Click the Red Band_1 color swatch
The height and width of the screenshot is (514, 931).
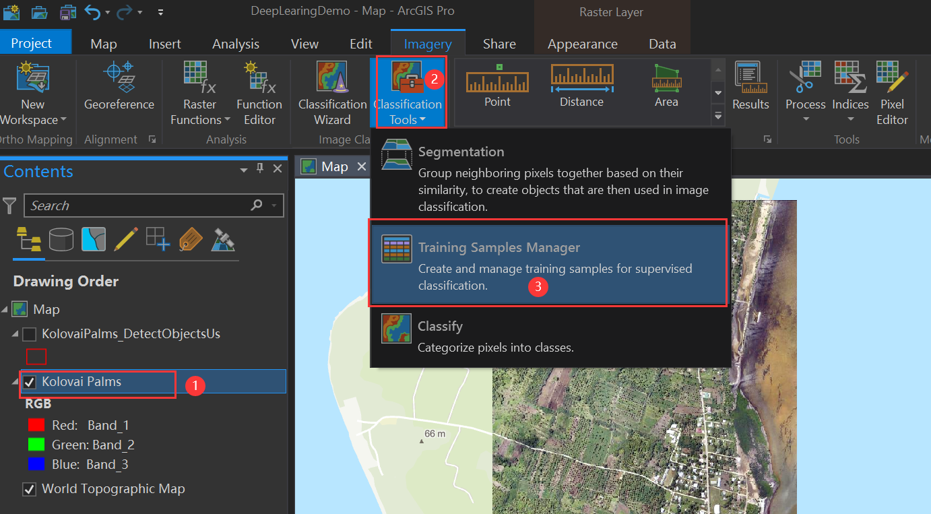36,425
